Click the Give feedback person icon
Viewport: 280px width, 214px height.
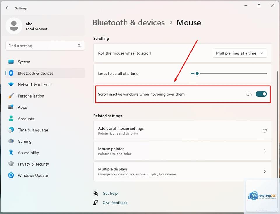(x=96, y=203)
